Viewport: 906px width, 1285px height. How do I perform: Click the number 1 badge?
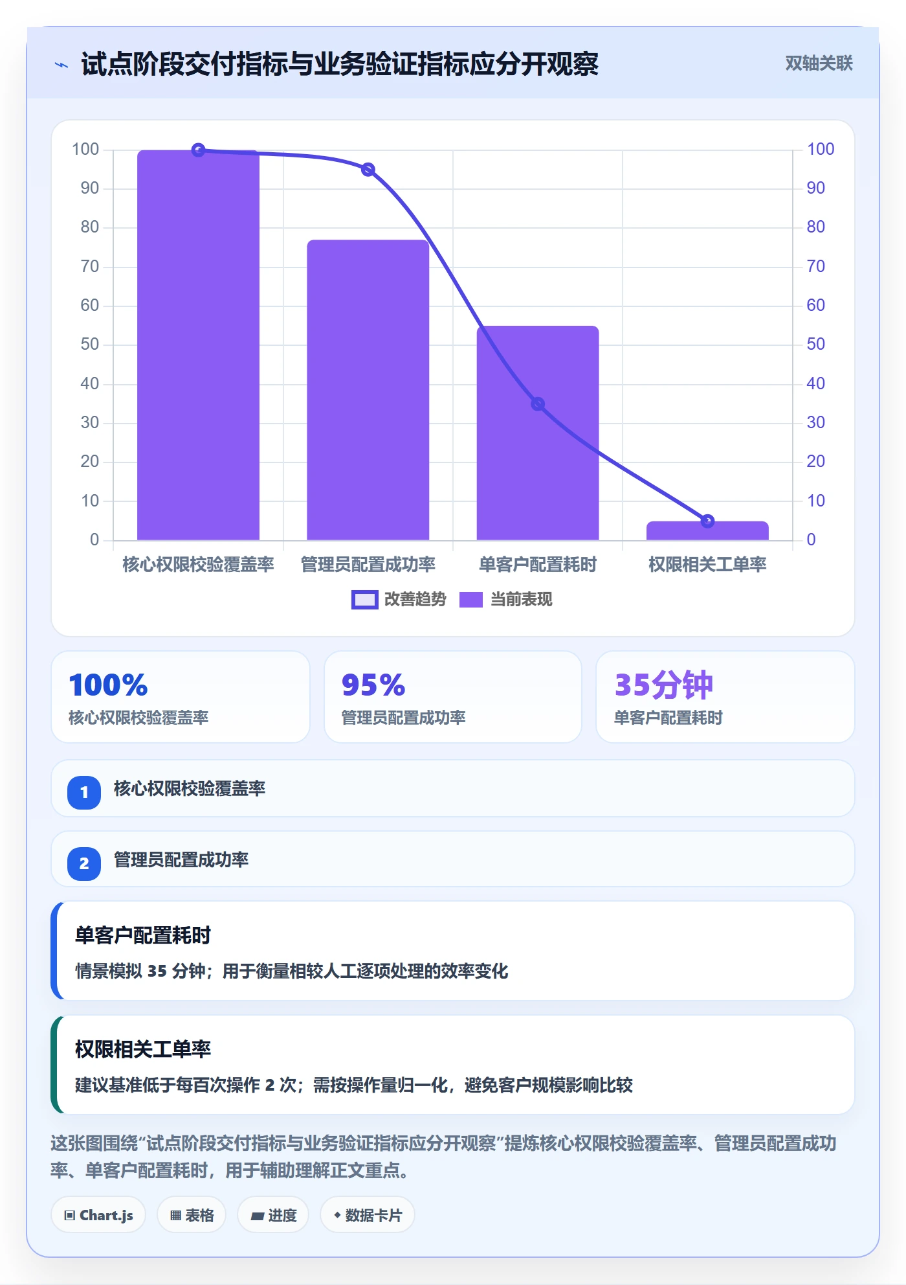[84, 792]
